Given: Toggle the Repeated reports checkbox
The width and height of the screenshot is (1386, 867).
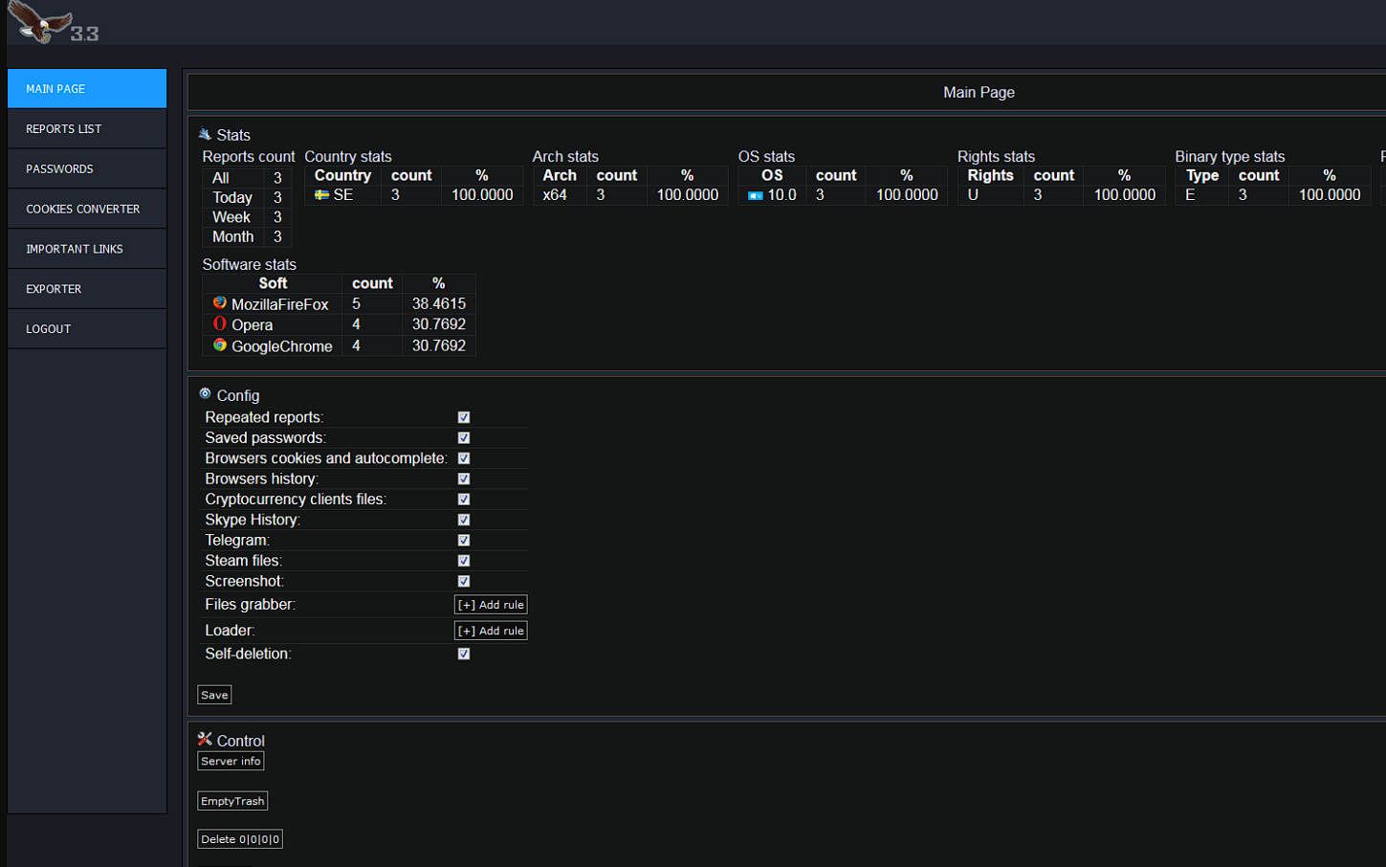Looking at the screenshot, I should (464, 417).
